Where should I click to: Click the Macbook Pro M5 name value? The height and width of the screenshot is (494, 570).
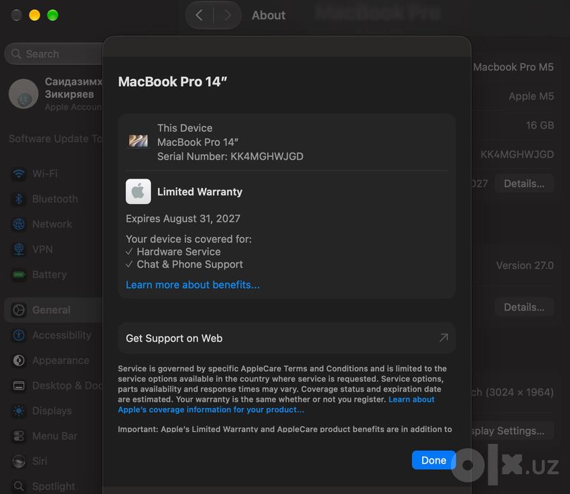click(x=514, y=67)
